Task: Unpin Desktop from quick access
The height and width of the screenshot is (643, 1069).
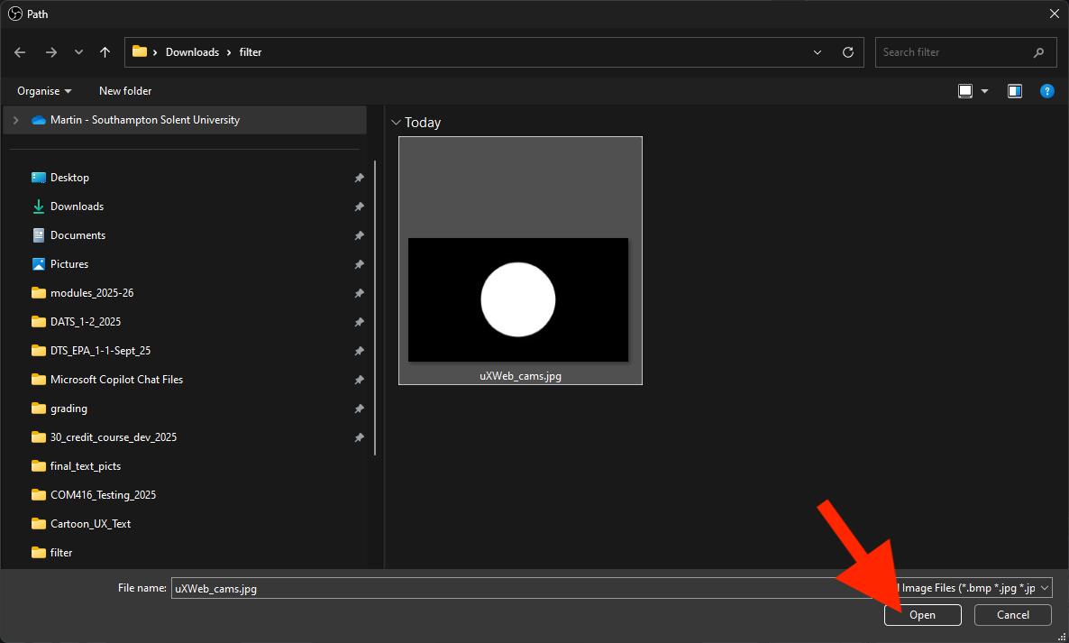Action: (359, 179)
